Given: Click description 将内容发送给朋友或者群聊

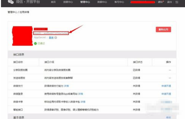Looking at the screenshot, I should click(58, 78).
